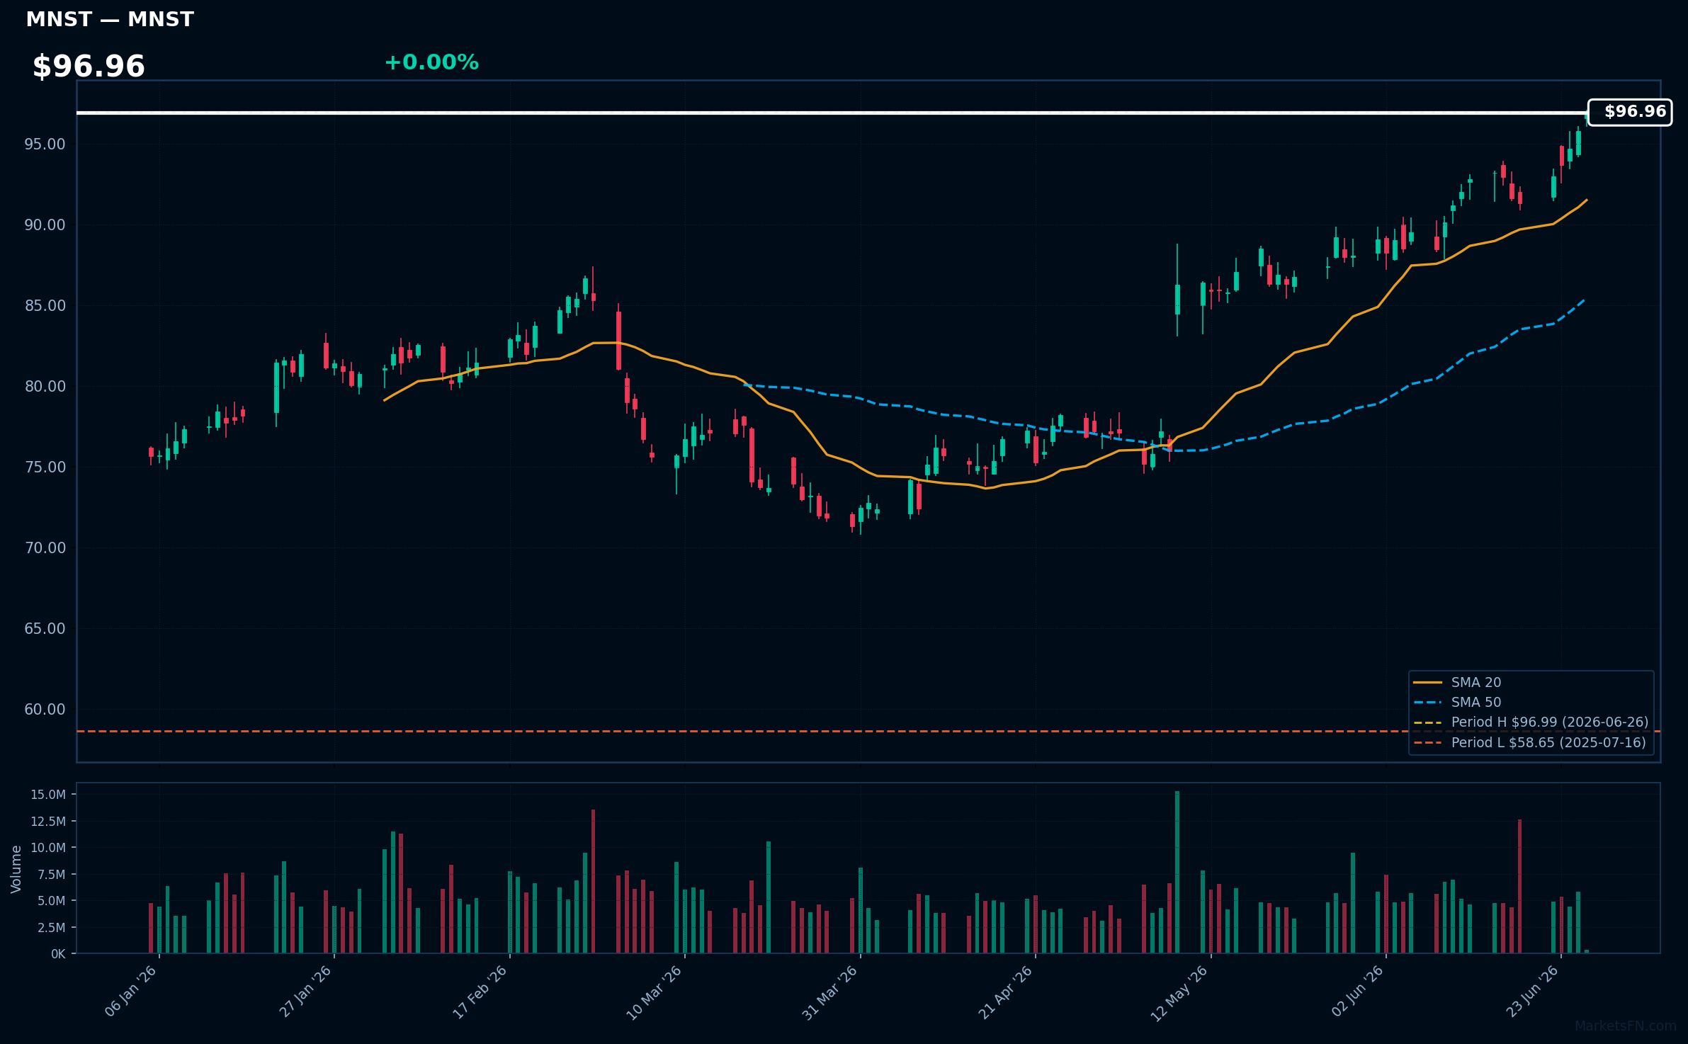Click the 10.0M volume axis label
1688x1044 pixels.
point(48,848)
